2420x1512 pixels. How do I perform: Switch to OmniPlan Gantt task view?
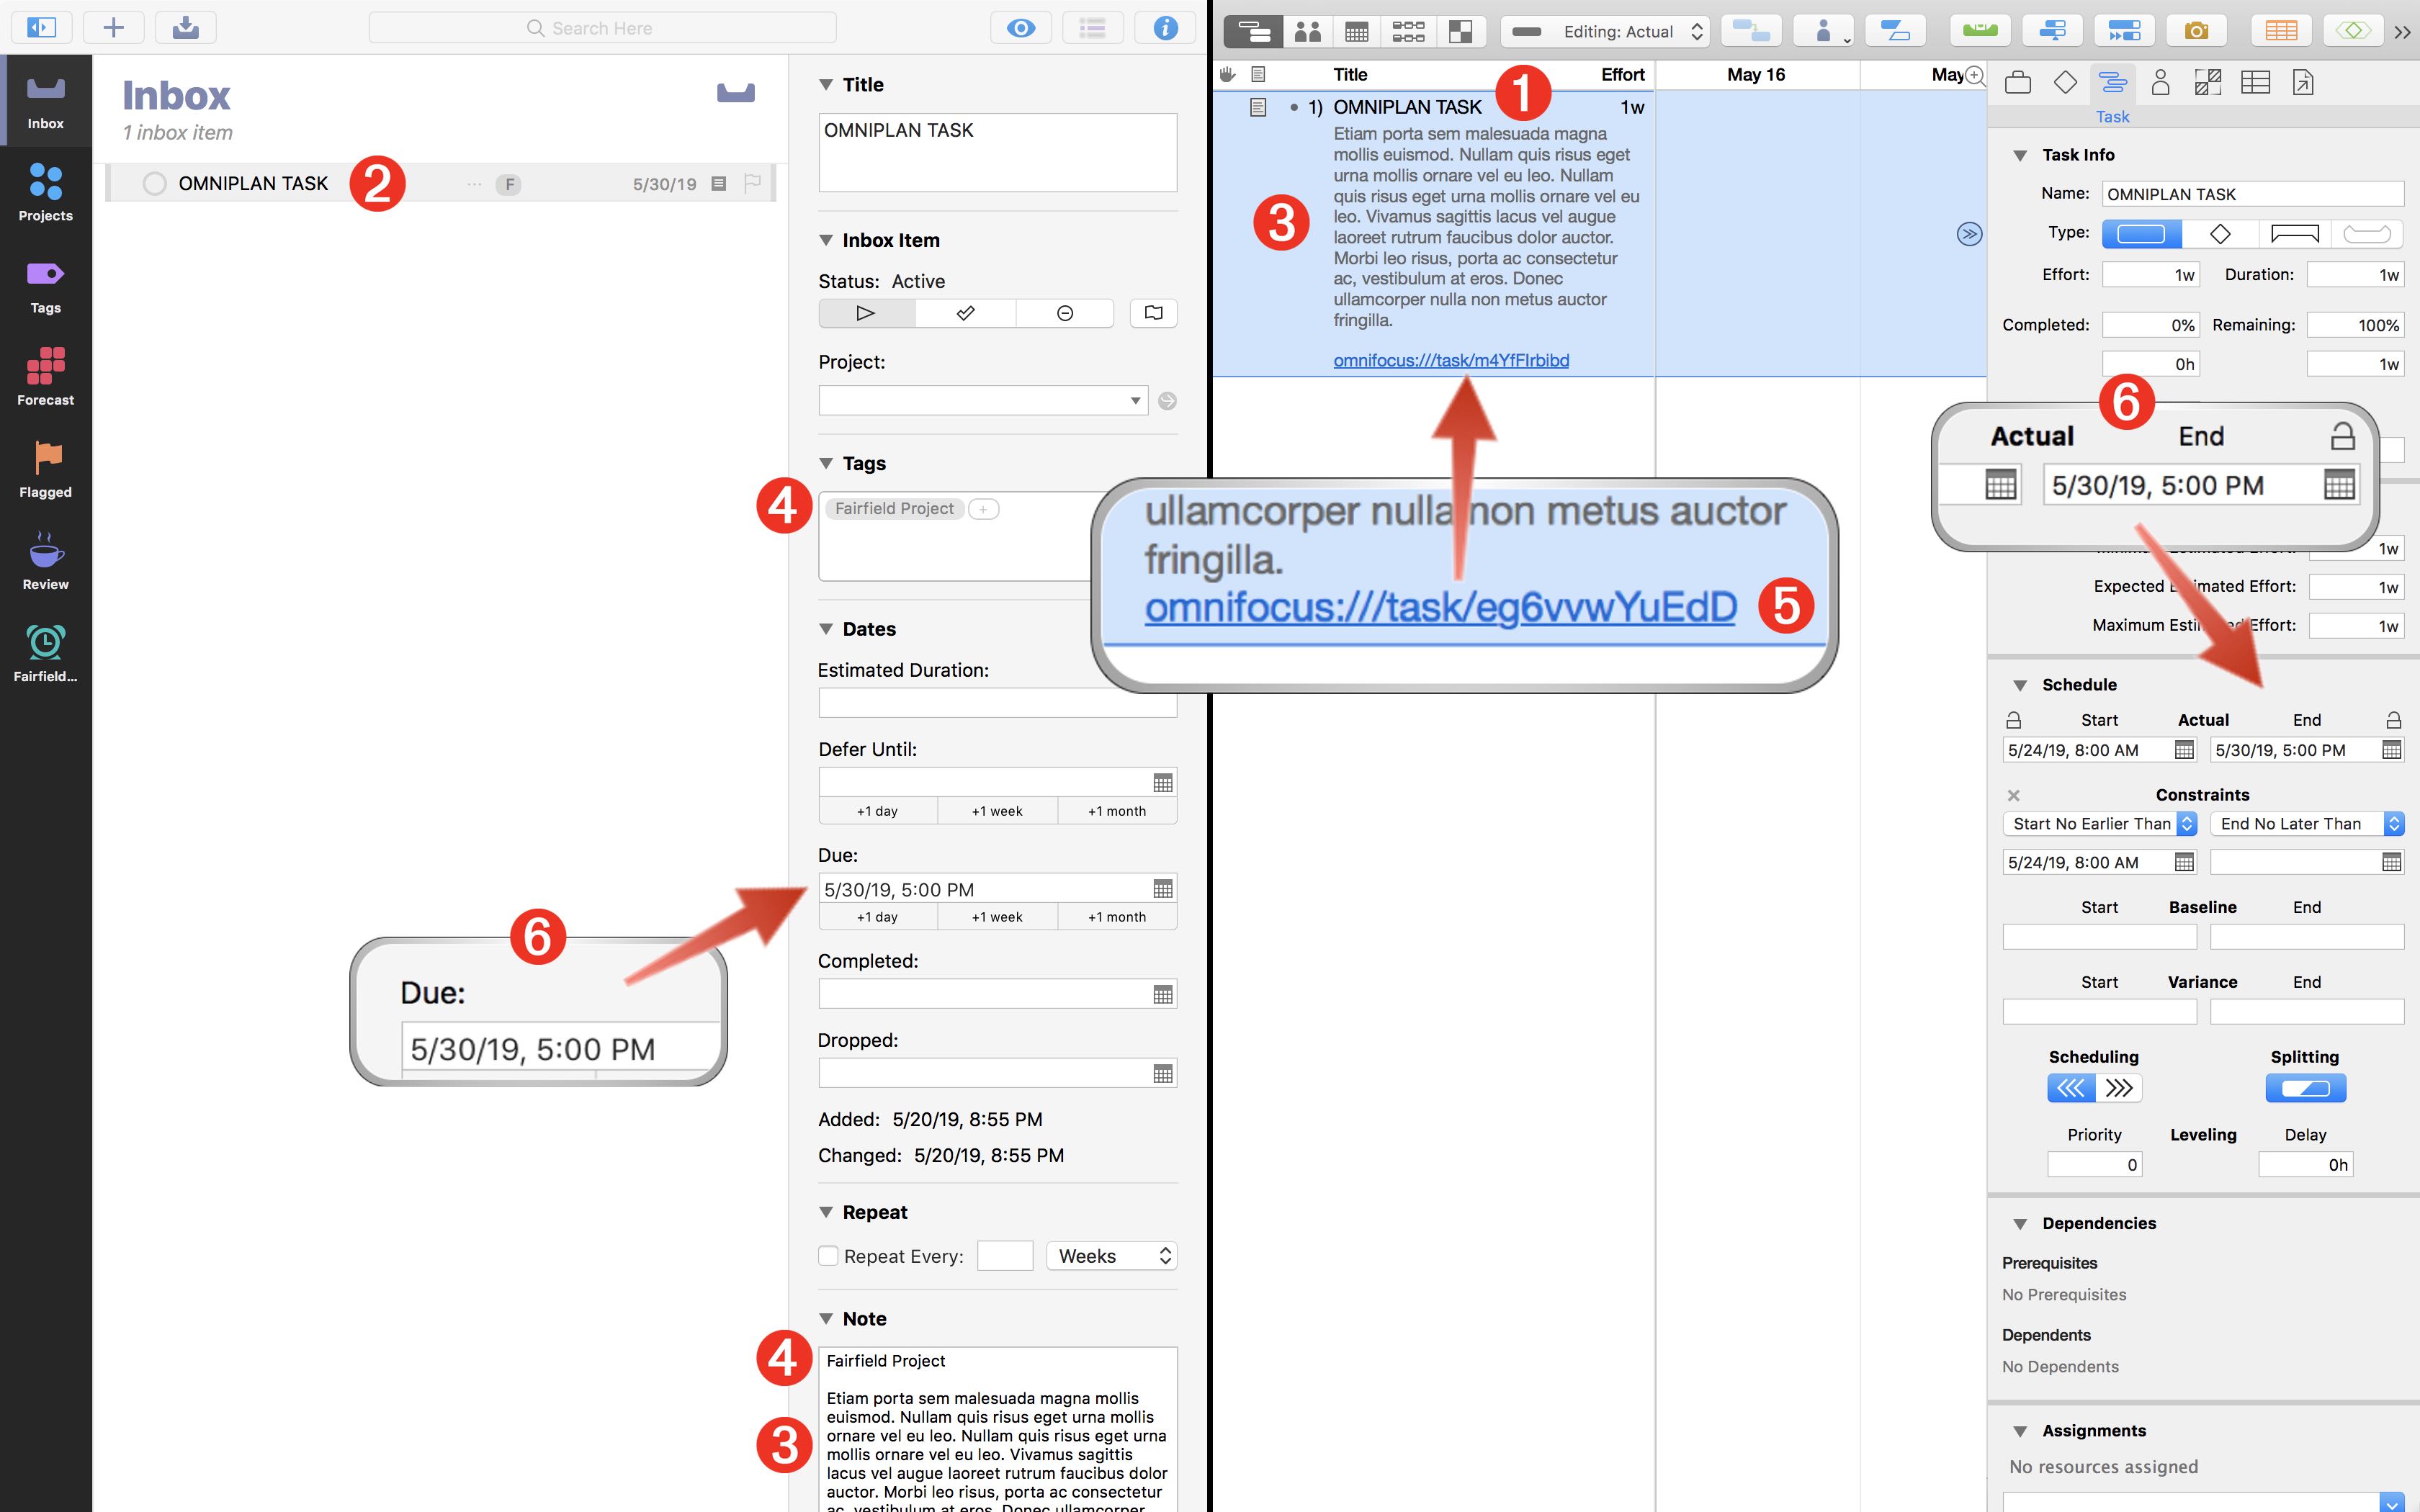pos(1253,31)
